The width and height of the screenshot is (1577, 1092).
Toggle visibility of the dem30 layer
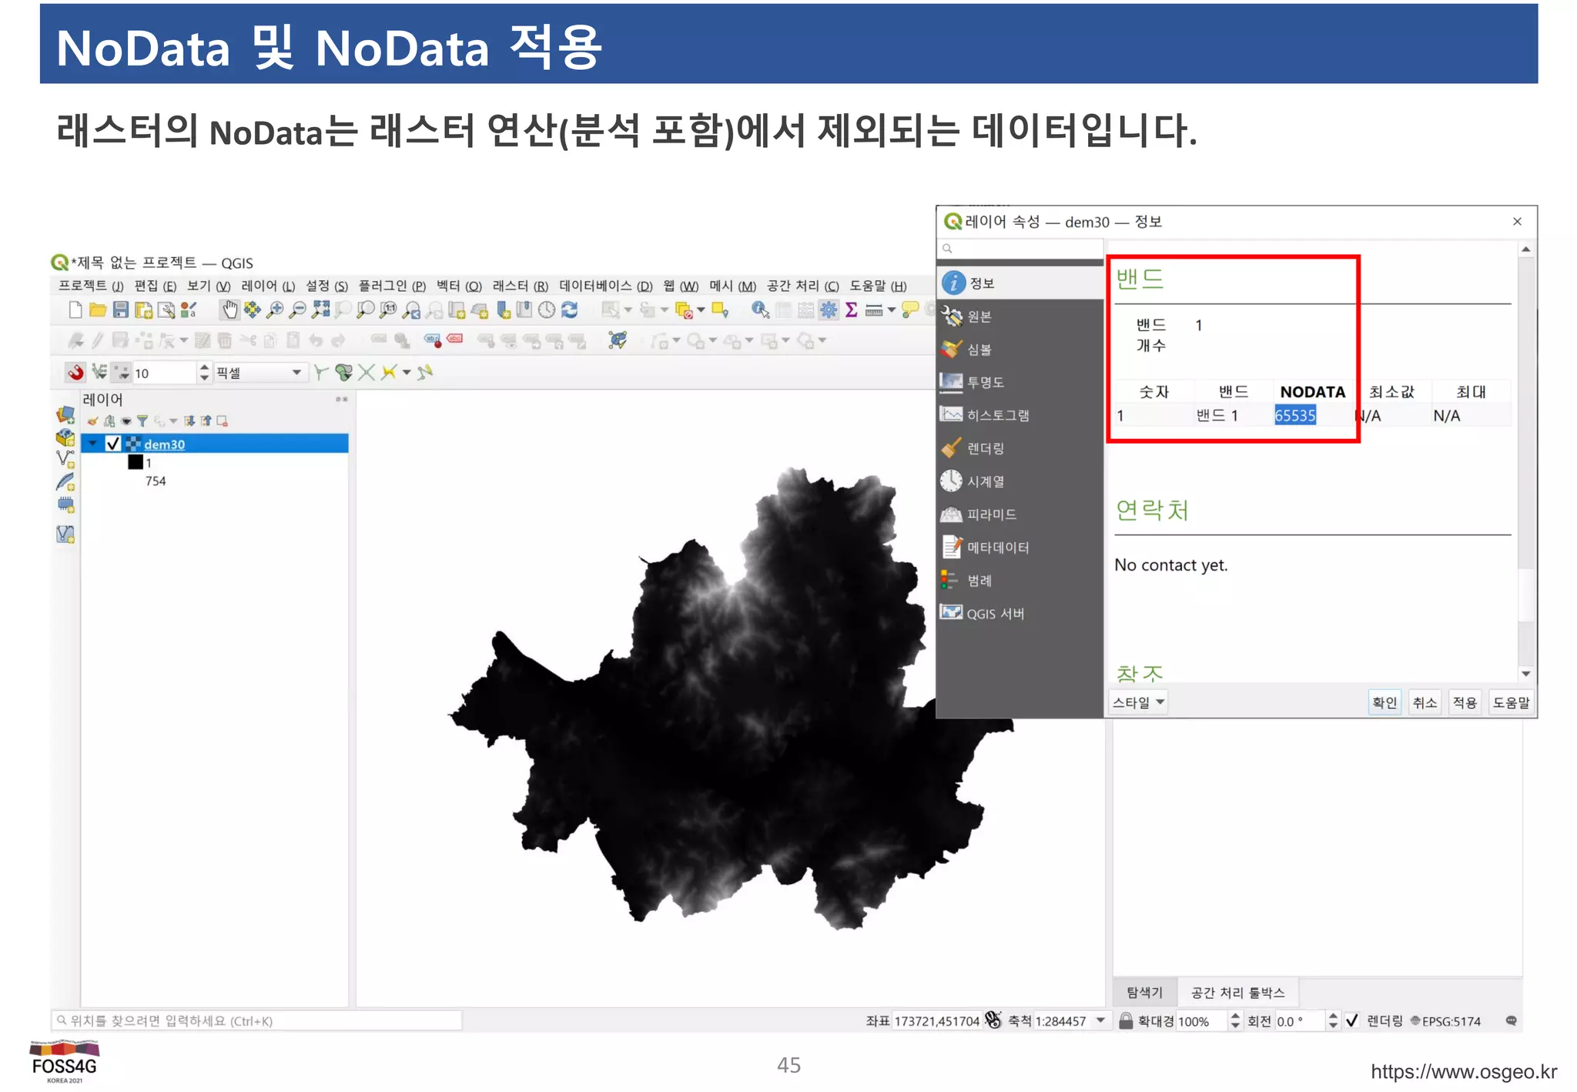coord(113,444)
